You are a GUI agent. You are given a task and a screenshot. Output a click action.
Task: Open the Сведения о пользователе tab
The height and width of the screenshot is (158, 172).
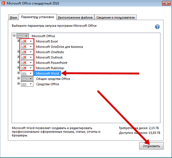tap(115, 17)
